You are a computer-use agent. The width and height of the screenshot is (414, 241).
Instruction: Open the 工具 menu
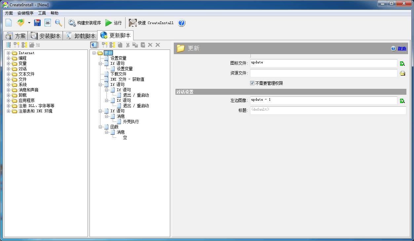click(x=42, y=13)
